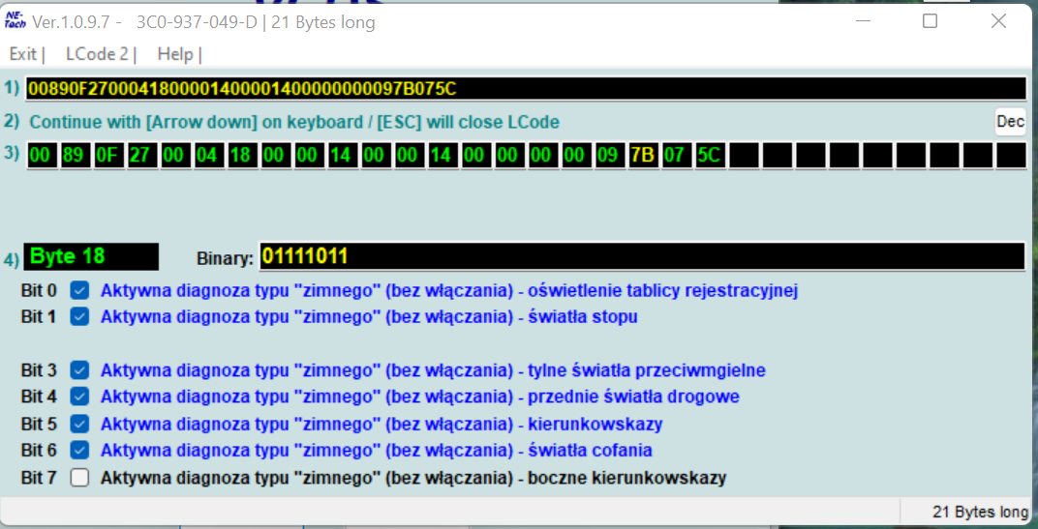The width and height of the screenshot is (1038, 529).
Task: Select byte cell 09
Action: point(610,156)
